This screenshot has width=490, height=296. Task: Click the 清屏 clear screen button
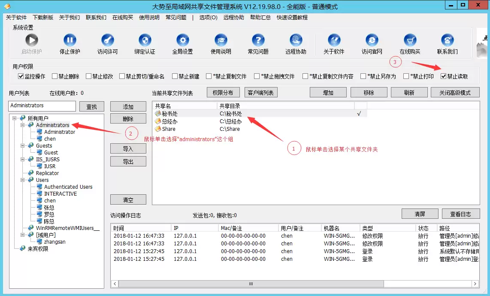420,214
